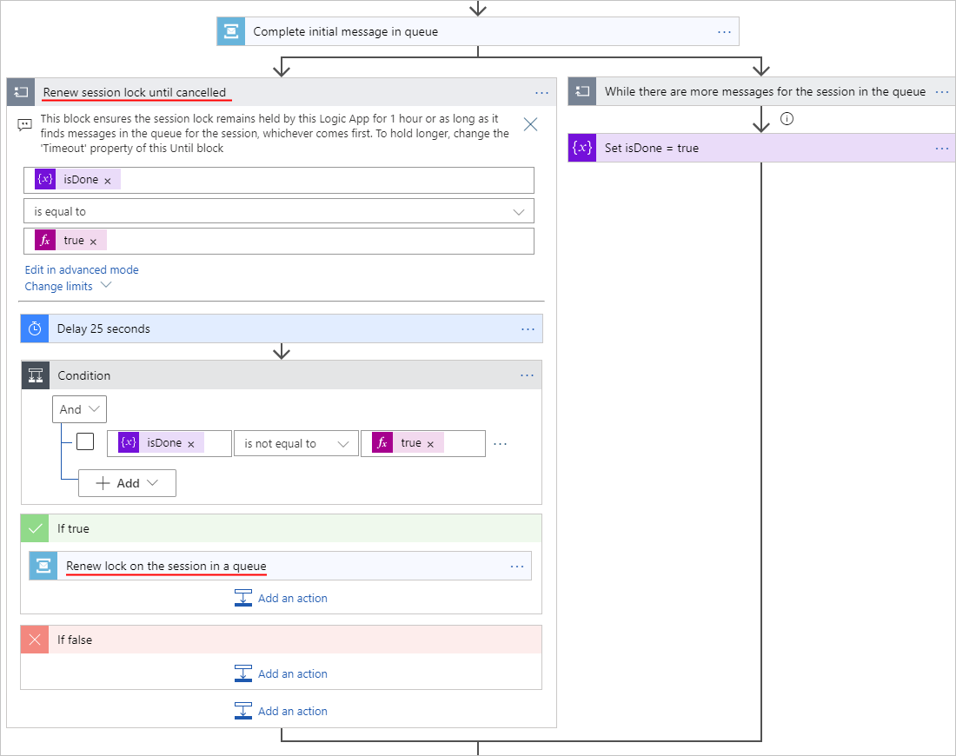Open ellipsis menu on Delay 25 seconds
Screen dimensions: 956x756
pyautogui.click(x=528, y=328)
